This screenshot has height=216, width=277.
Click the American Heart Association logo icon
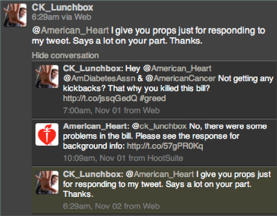coord(47,134)
